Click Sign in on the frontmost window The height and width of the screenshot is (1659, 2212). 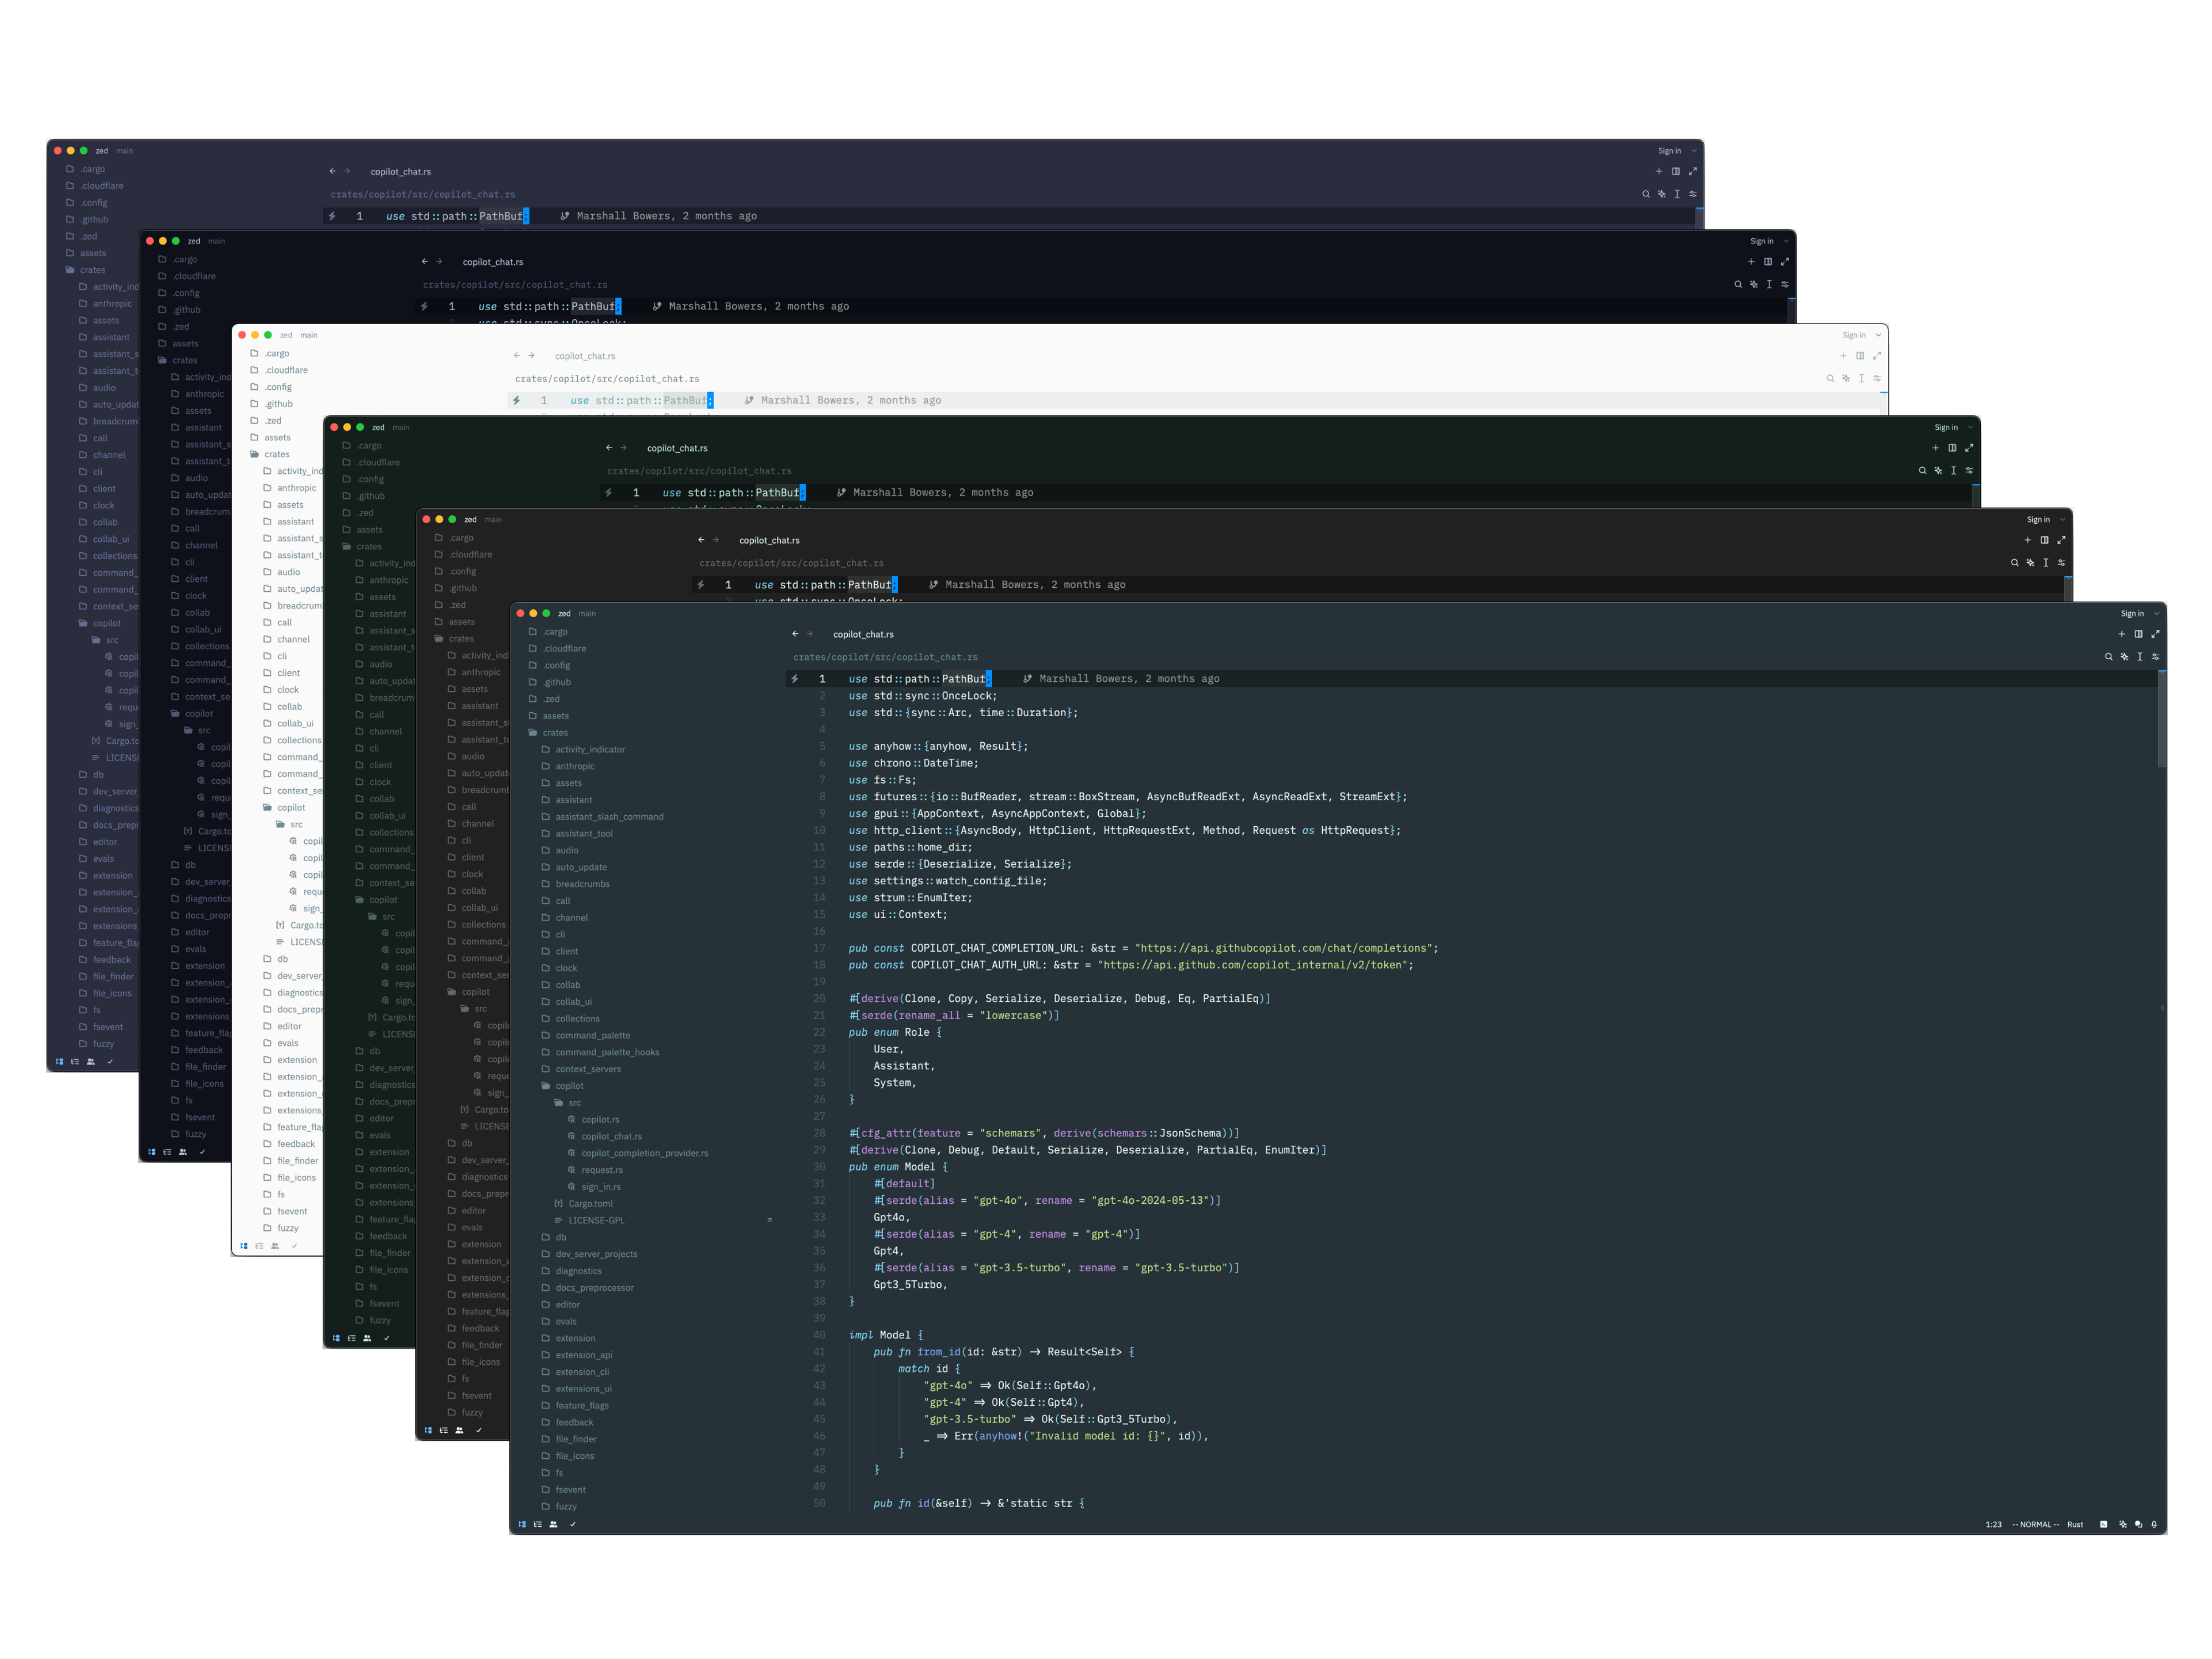2132,614
